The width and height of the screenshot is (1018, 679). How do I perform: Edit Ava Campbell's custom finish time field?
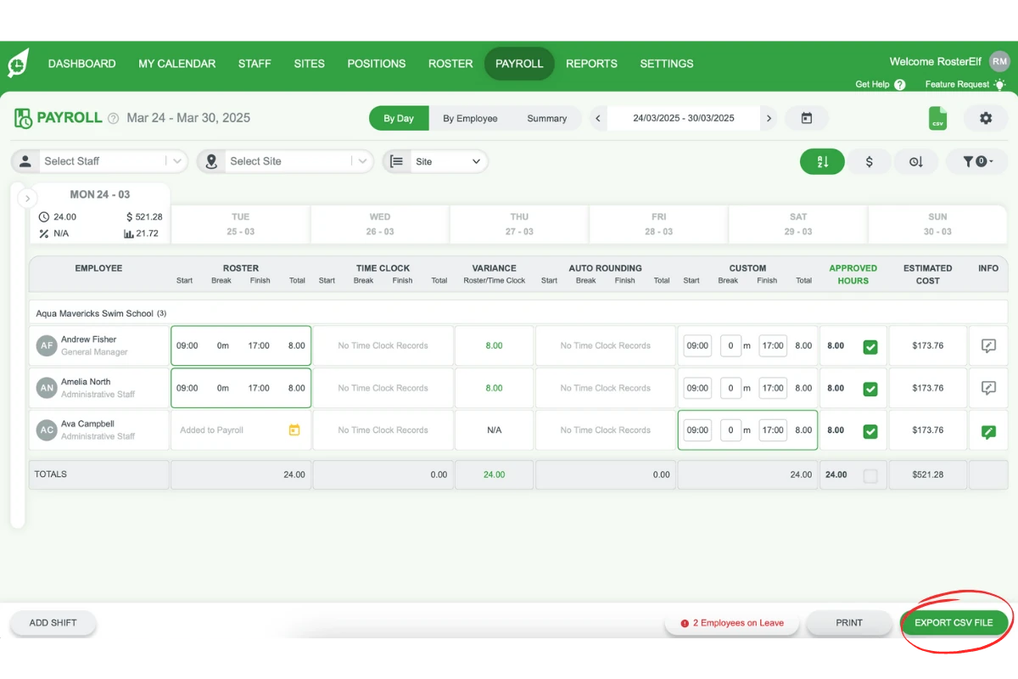[773, 430]
